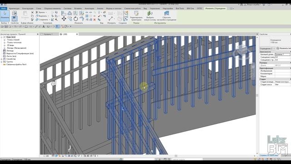Collapse the Views (all) node

pos(2,37)
